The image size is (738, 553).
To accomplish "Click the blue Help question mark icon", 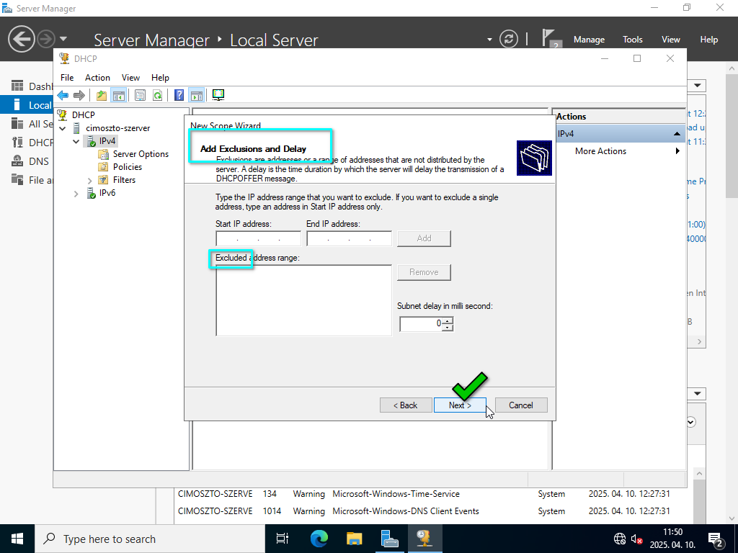I will coord(179,95).
